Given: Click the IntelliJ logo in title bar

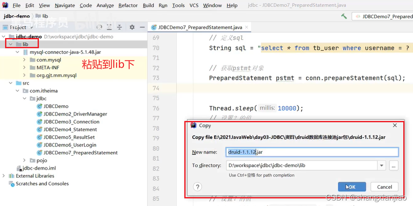Looking at the screenshot, I should click(5, 5).
